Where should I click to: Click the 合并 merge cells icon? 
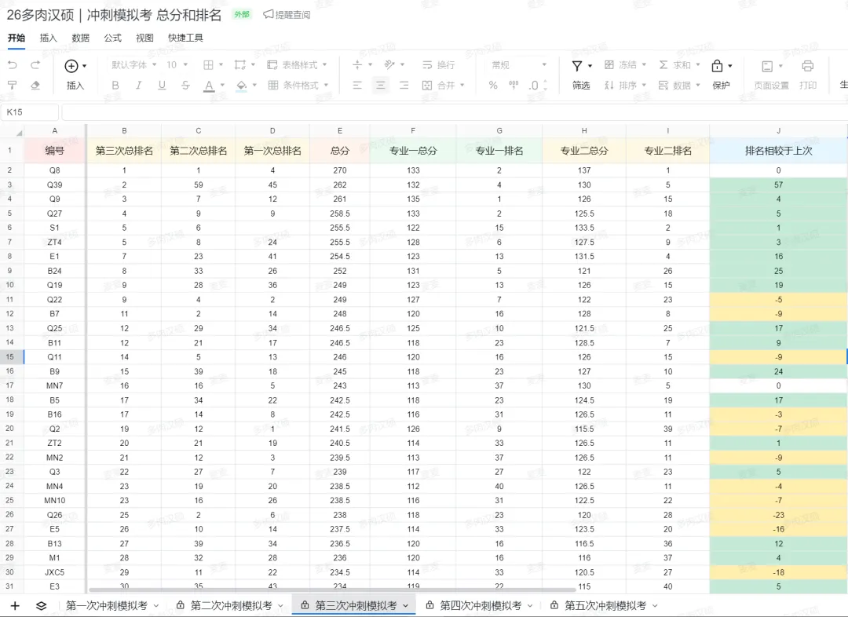click(427, 85)
